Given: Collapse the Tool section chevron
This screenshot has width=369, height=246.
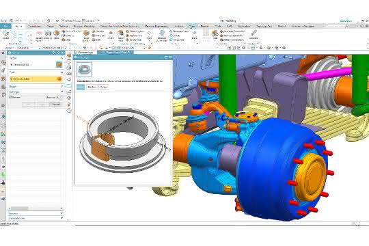Looking at the screenshot, I should tap(62, 72).
